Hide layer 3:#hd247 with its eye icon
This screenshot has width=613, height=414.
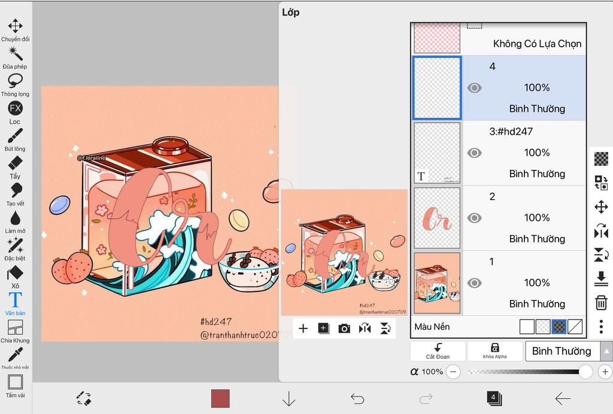[474, 153]
